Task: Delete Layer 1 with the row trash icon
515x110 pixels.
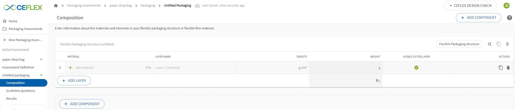Action: (508, 68)
